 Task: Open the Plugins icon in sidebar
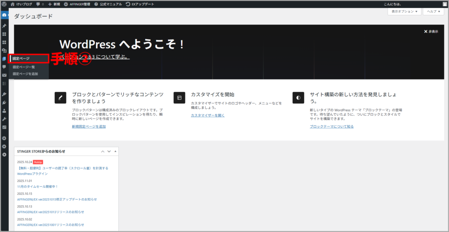coord(4,103)
